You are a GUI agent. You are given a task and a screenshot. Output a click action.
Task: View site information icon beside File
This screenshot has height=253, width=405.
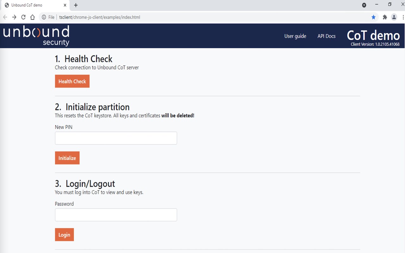point(44,17)
